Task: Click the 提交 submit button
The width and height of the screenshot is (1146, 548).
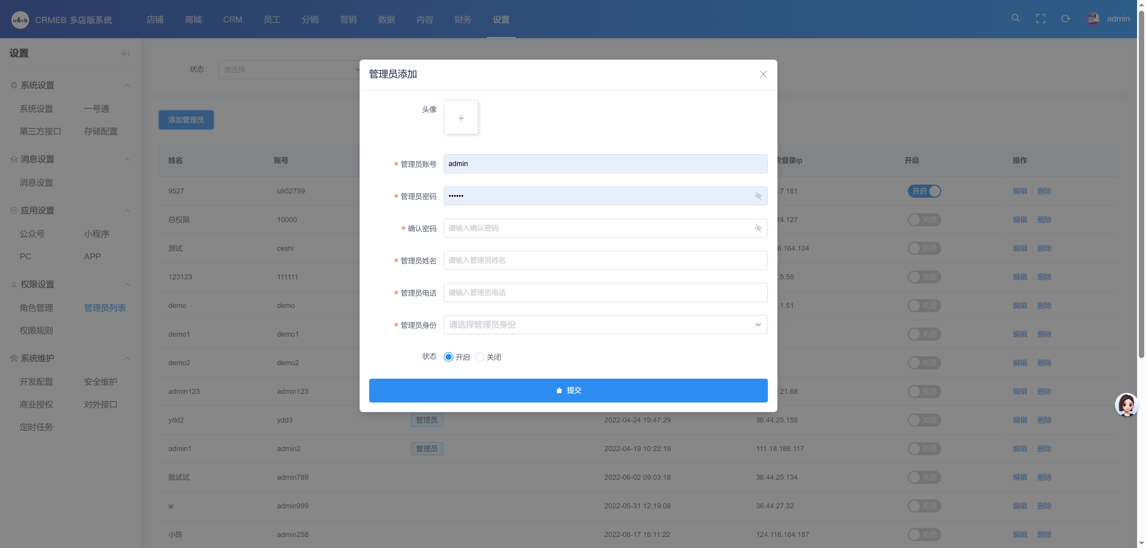Action: [568, 390]
